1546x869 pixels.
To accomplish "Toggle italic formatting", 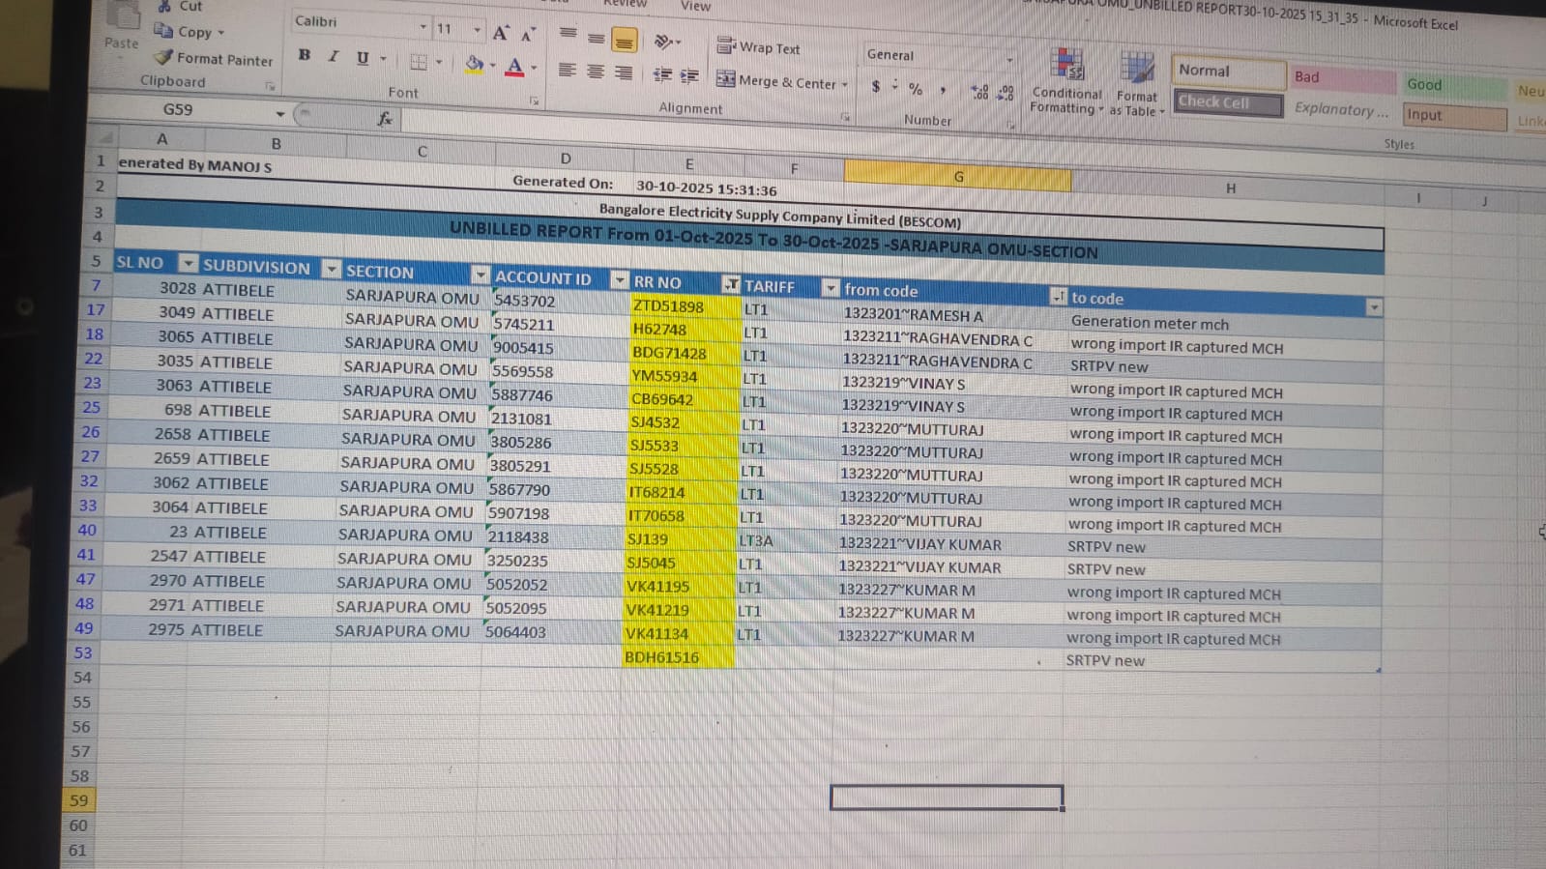I will 333,56.
